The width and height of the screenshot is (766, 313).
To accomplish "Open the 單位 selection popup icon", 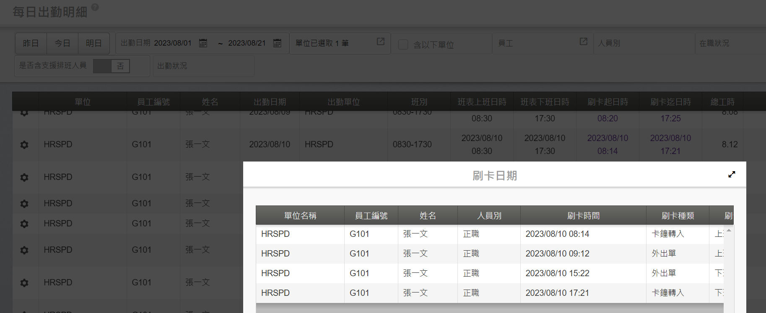I will [380, 41].
